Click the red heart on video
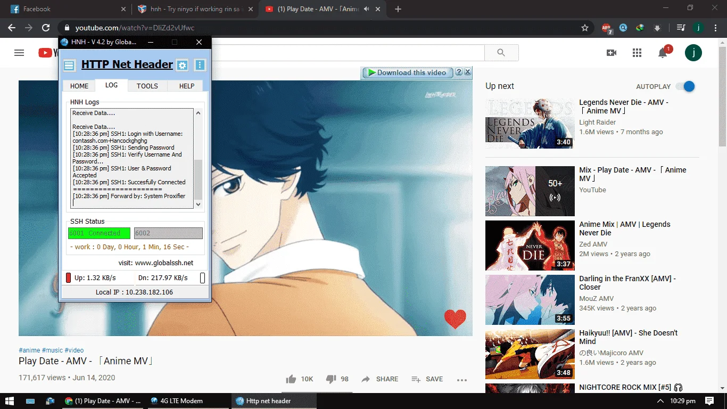 coord(455,318)
